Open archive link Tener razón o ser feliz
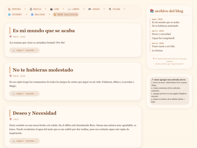This screenshot has width=197, height=148. point(163,46)
